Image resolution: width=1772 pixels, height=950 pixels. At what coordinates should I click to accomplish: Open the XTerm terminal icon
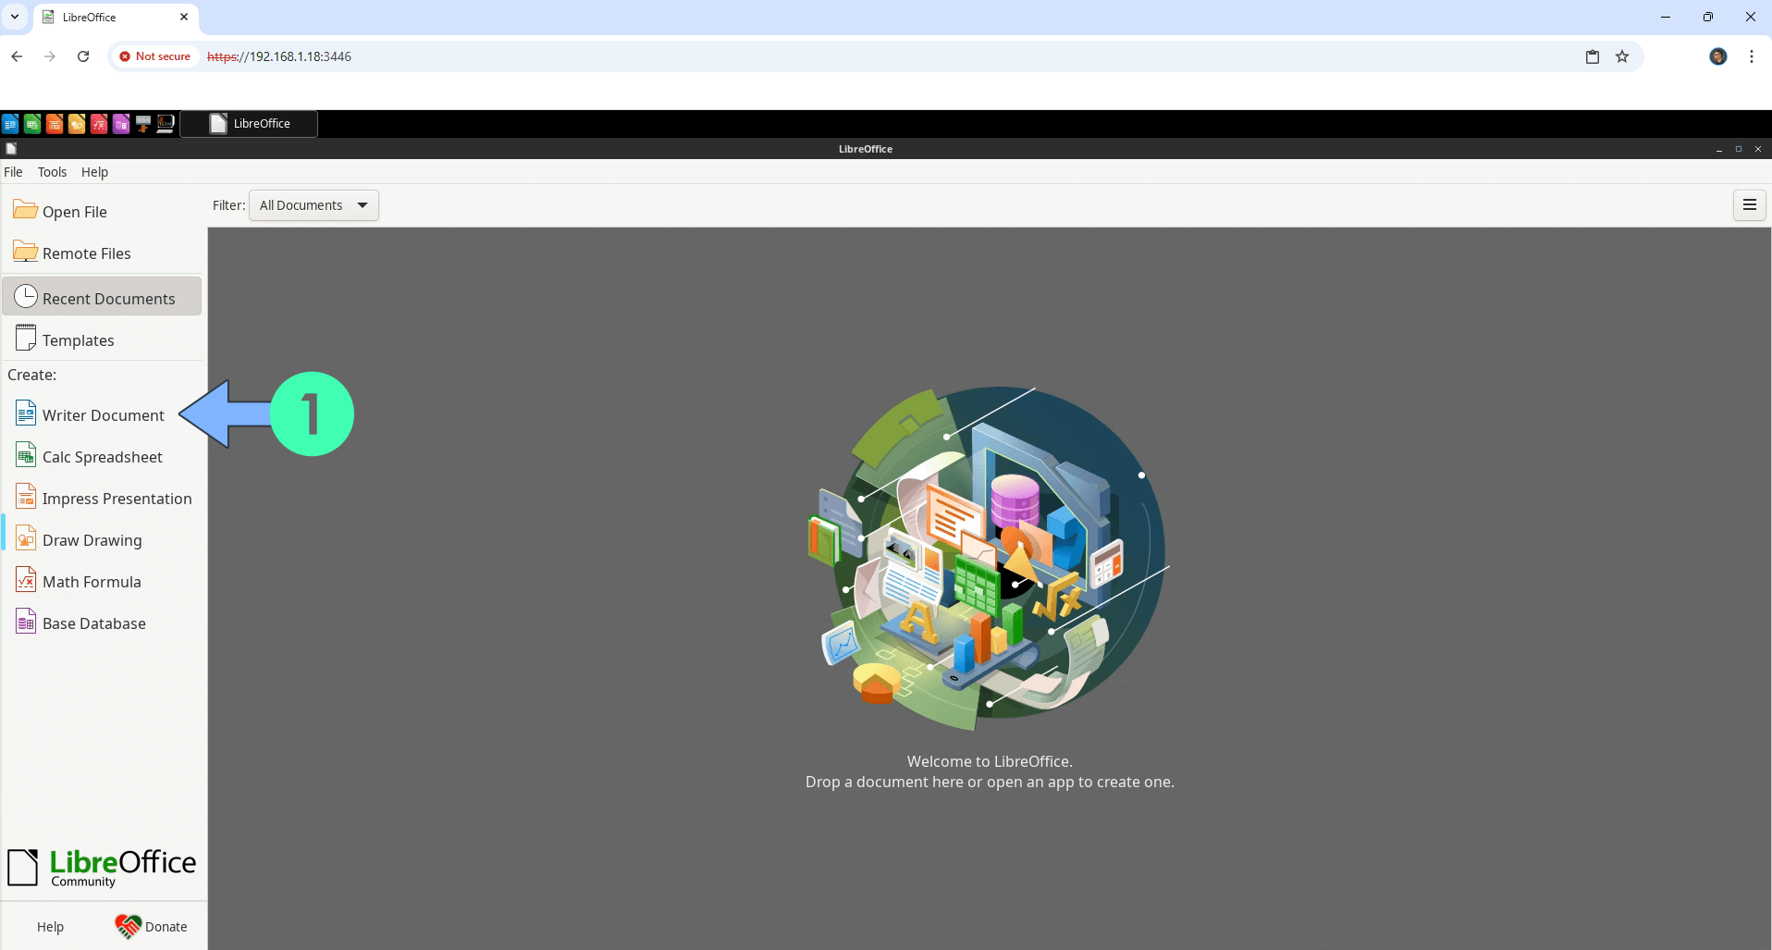(x=166, y=124)
